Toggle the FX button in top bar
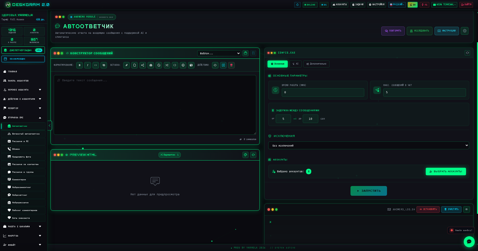 click(x=424, y=5)
